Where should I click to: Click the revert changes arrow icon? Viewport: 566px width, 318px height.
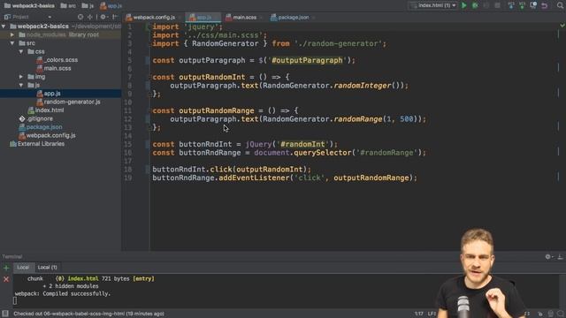(545, 5)
